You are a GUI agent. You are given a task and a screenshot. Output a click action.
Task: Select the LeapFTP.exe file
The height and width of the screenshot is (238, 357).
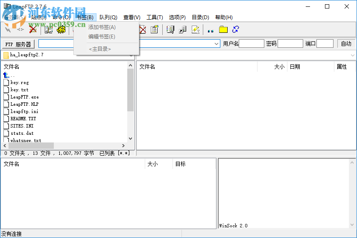tap(21, 97)
